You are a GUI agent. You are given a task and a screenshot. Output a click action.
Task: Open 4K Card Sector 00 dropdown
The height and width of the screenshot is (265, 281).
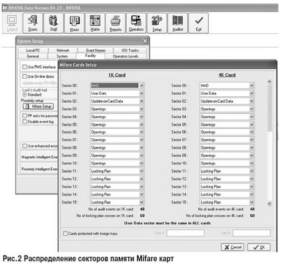(x=252, y=85)
